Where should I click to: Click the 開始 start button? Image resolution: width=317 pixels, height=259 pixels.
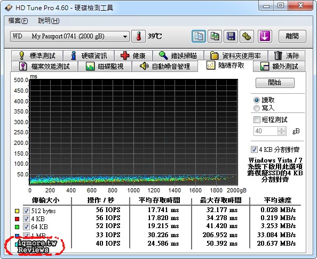tap(275, 83)
